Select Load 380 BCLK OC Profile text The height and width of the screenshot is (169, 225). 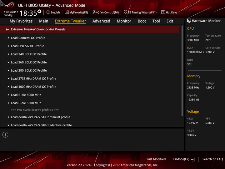(x=29, y=70)
